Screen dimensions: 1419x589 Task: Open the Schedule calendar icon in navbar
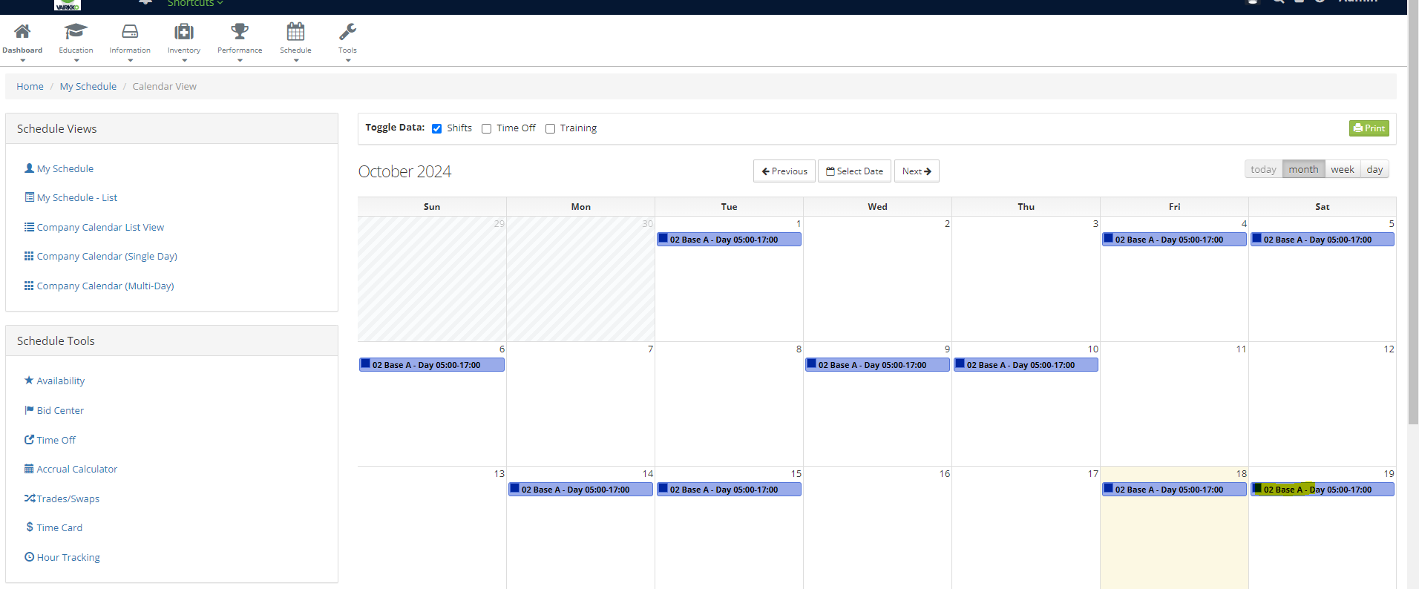click(295, 32)
